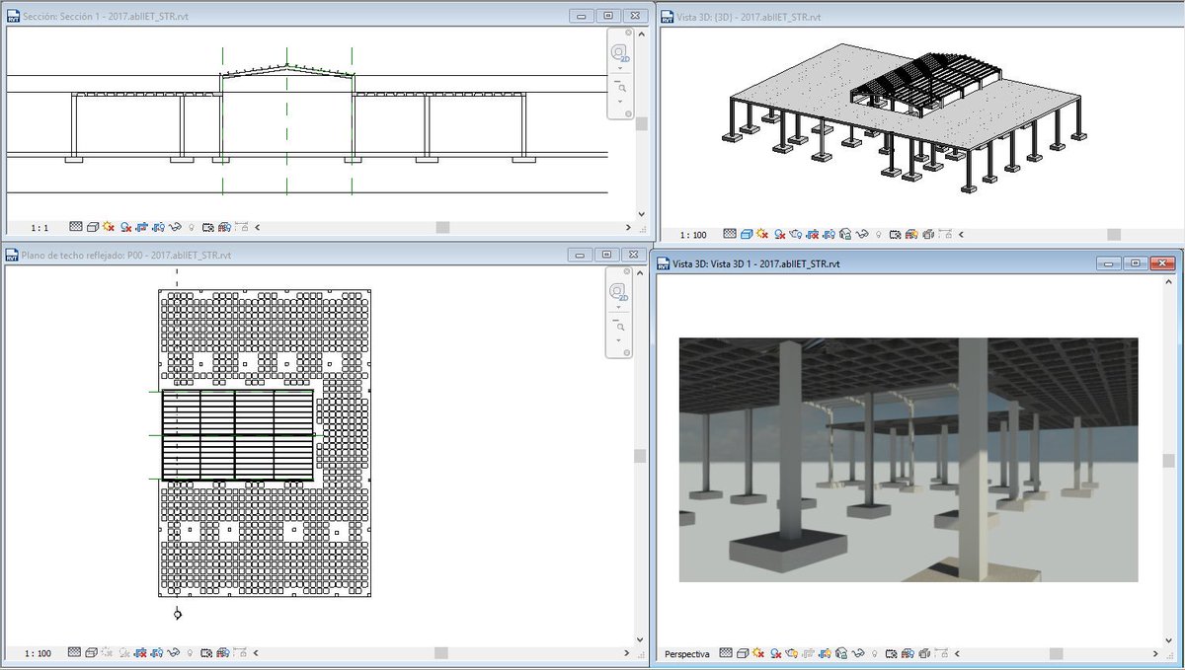Open Detail Level in Sección 1 view bar
Viewport: 1185px width, 670px height.
pyautogui.click(x=76, y=227)
